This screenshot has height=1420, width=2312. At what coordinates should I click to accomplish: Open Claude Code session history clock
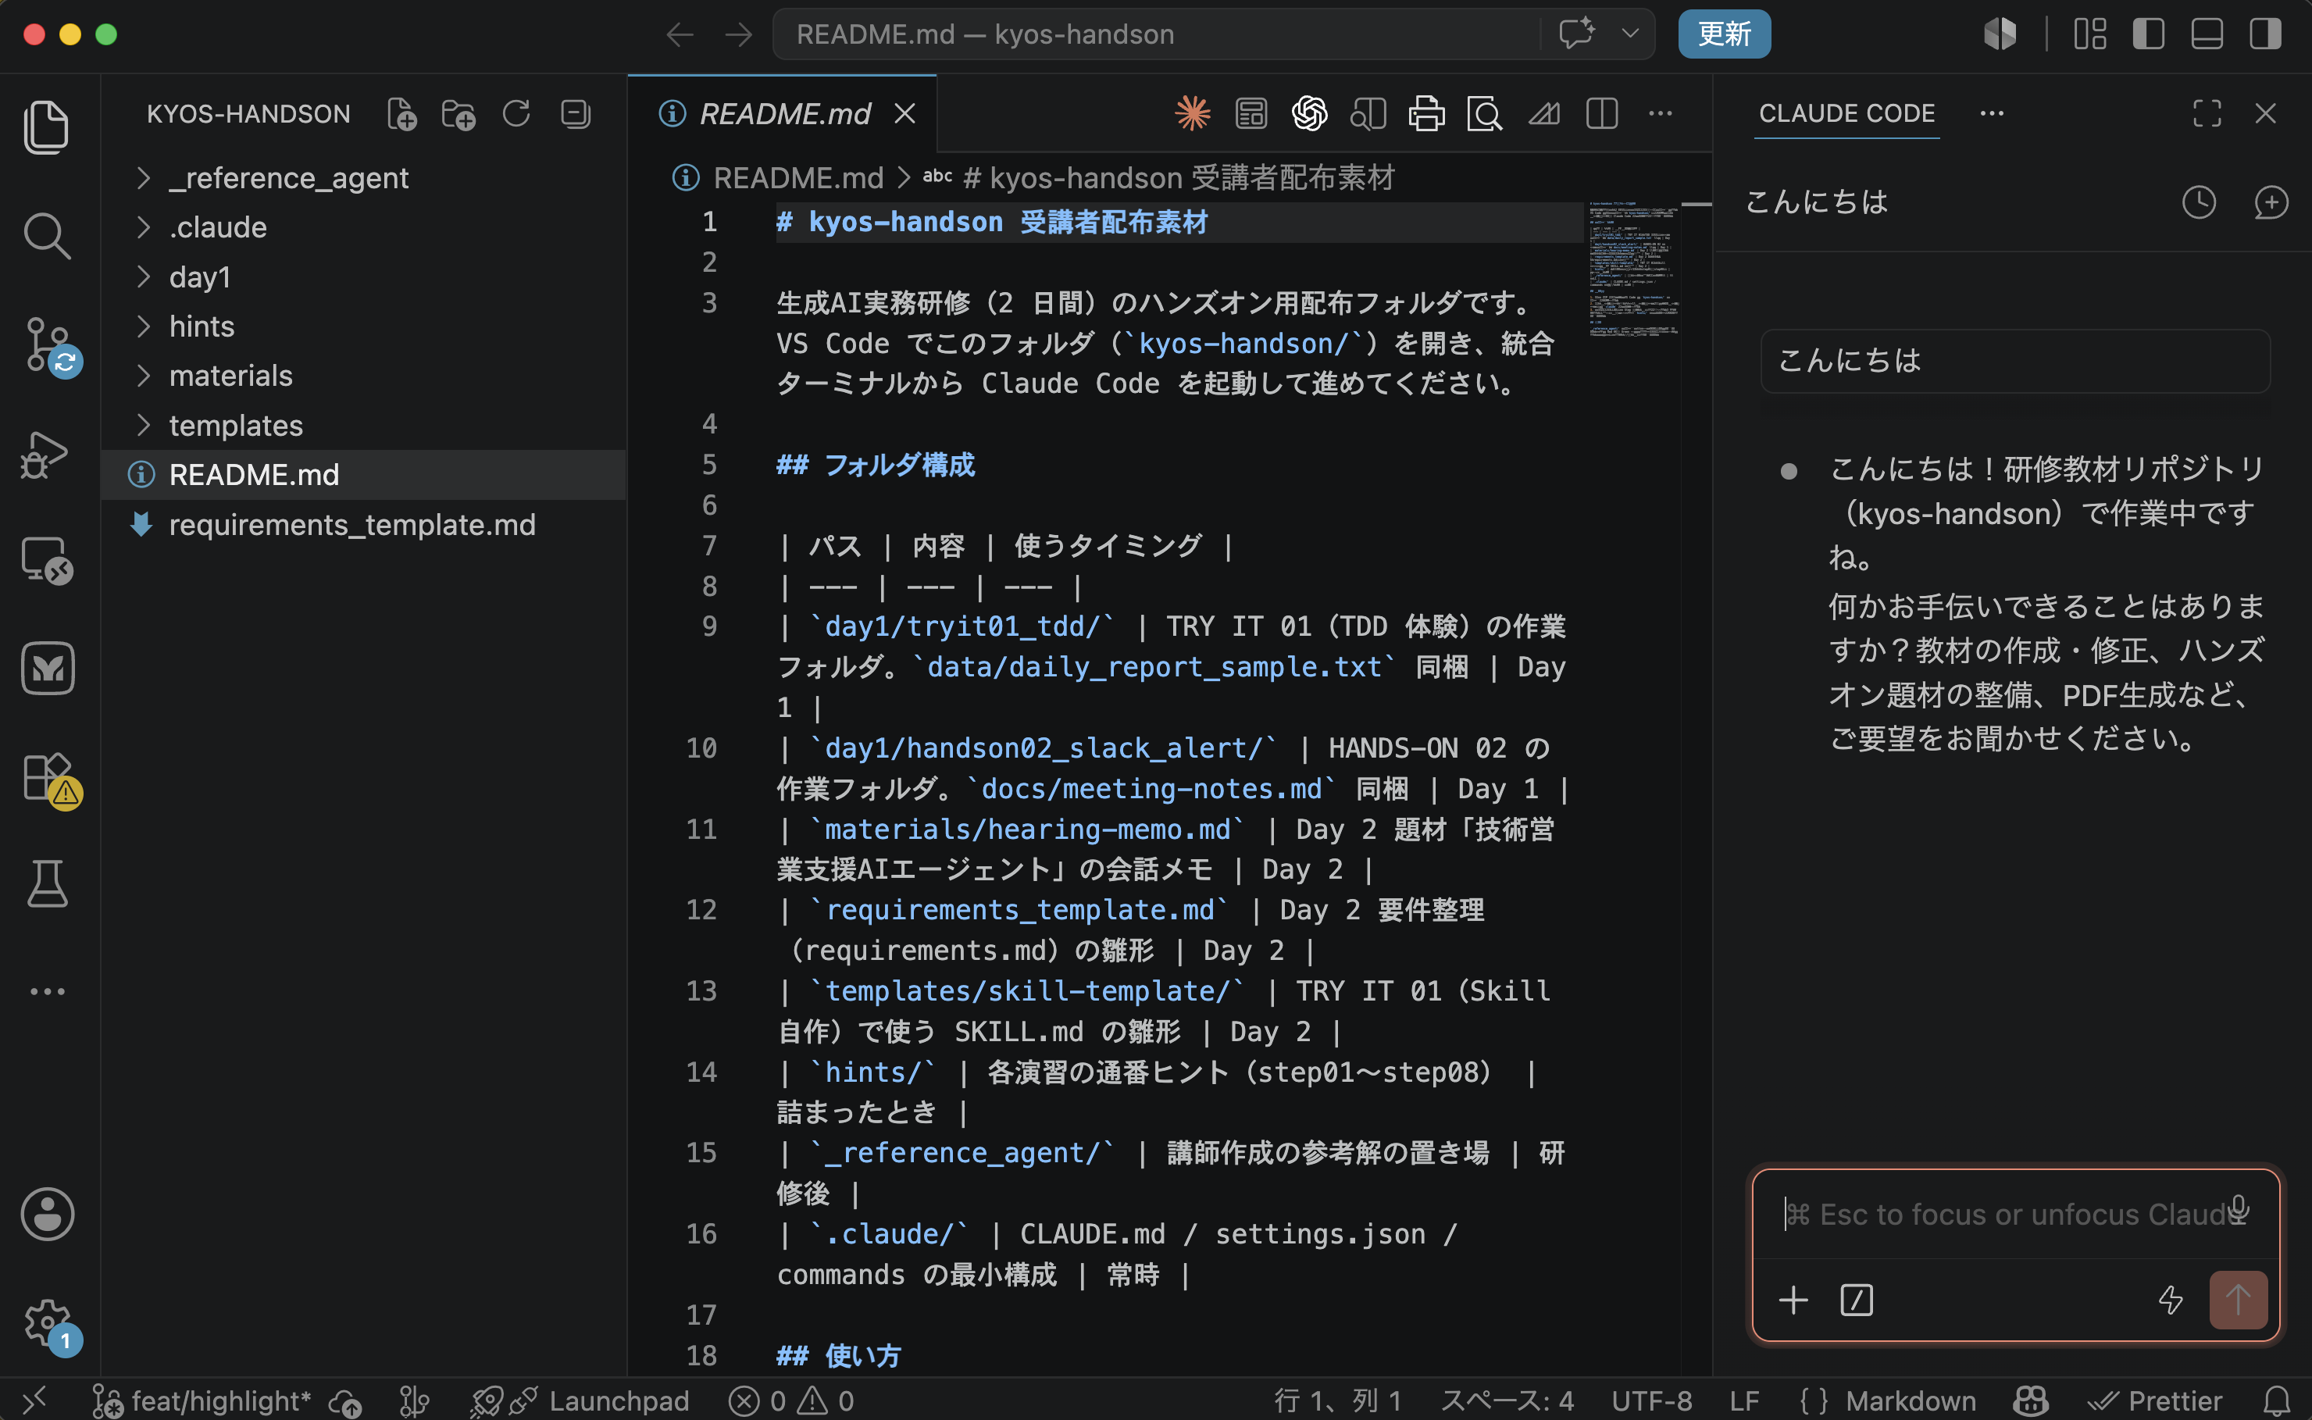click(2199, 202)
